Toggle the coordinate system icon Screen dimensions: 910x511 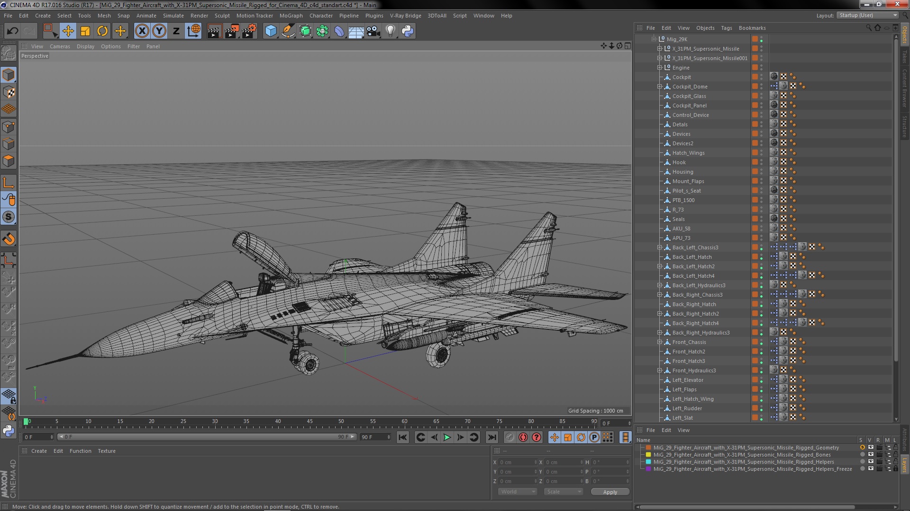[194, 31]
